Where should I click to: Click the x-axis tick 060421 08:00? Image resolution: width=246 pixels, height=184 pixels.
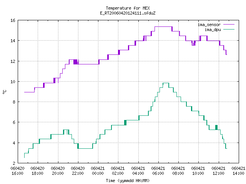click(178, 171)
